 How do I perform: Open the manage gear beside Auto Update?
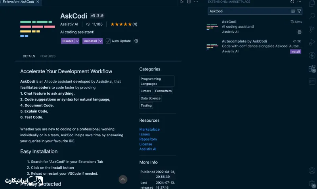[136, 41]
